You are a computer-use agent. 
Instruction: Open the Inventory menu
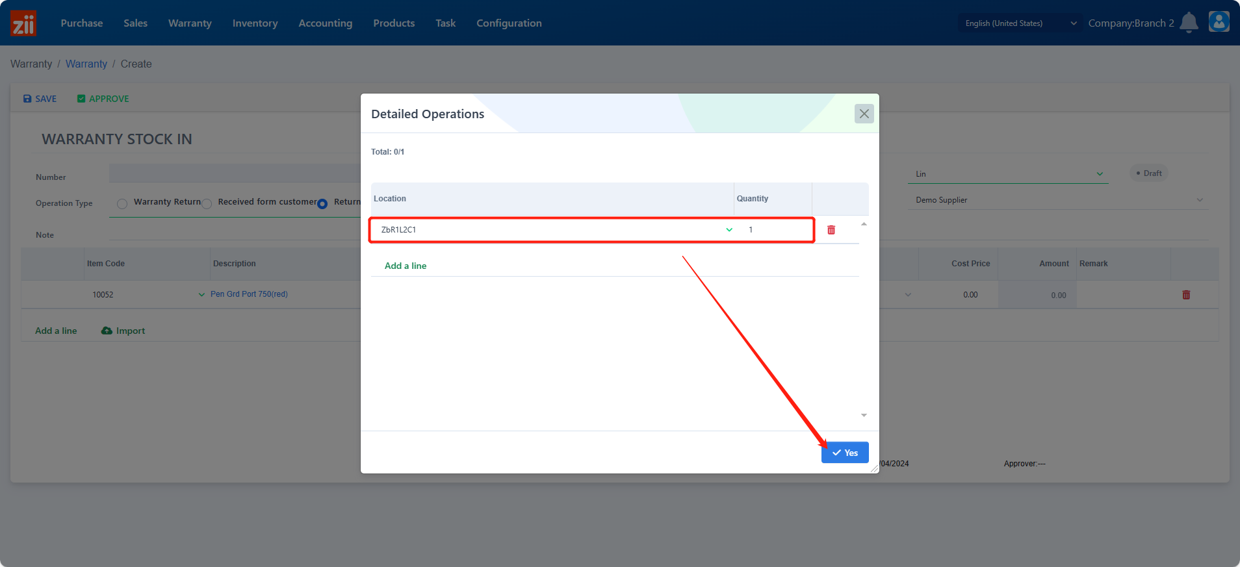pyautogui.click(x=255, y=23)
